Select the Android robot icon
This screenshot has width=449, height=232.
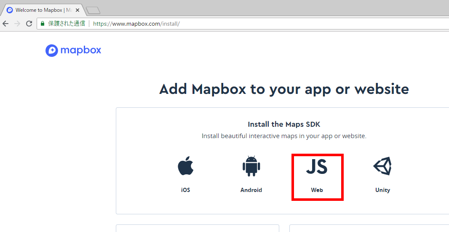(x=251, y=166)
